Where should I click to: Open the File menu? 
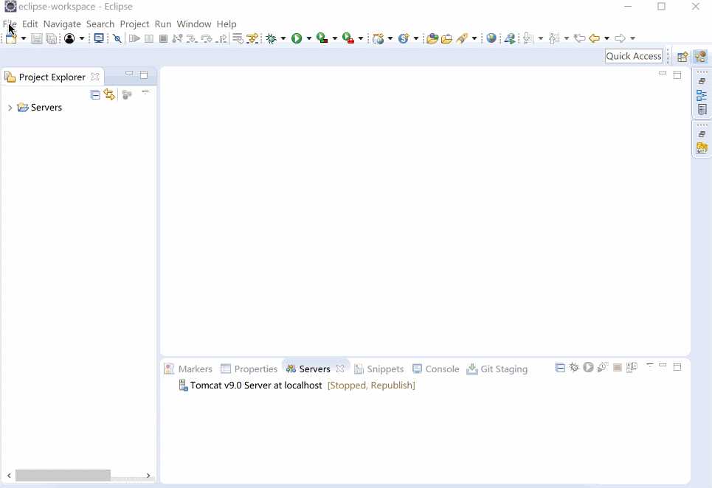click(10, 24)
